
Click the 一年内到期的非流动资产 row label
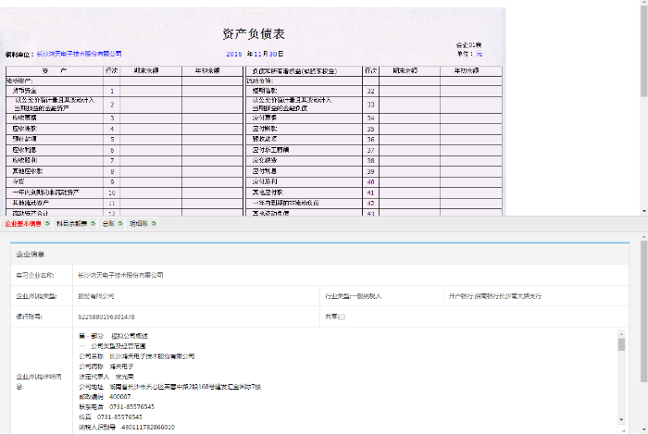(45, 193)
